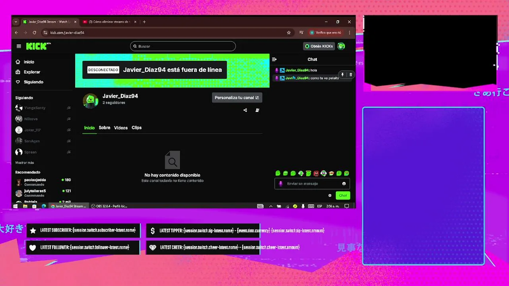Expand followed channels with Mostrar más

[x=25, y=162]
